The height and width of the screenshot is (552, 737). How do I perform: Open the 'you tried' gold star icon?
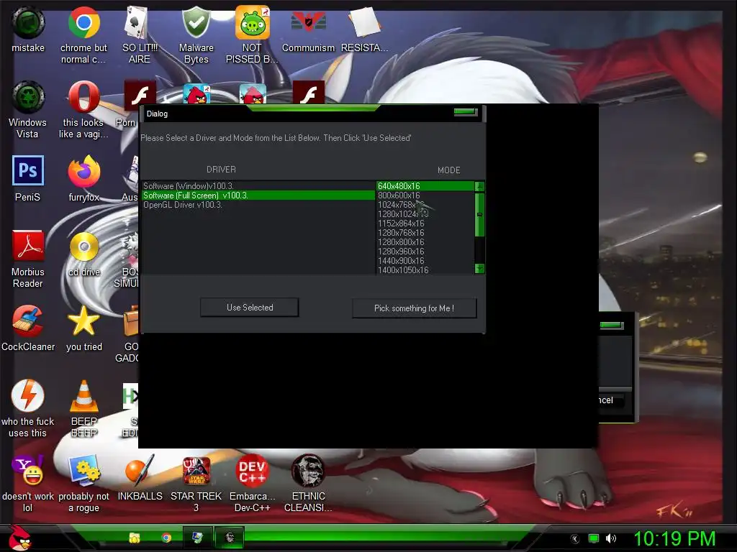coord(83,321)
